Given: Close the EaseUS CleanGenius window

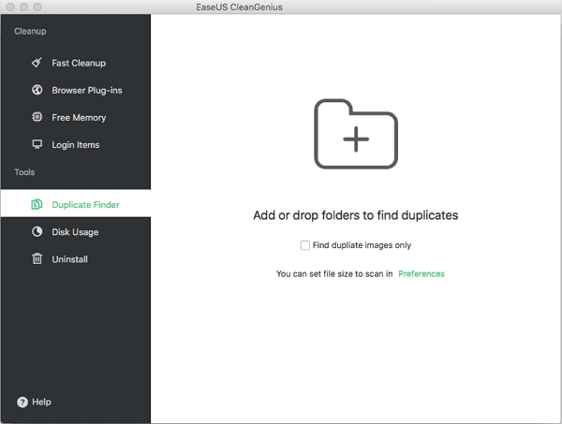Looking at the screenshot, I should click(9, 7).
